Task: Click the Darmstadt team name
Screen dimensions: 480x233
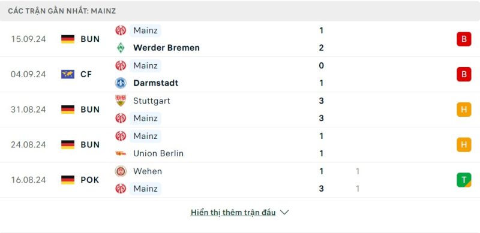Action: click(x=155, y=83)
